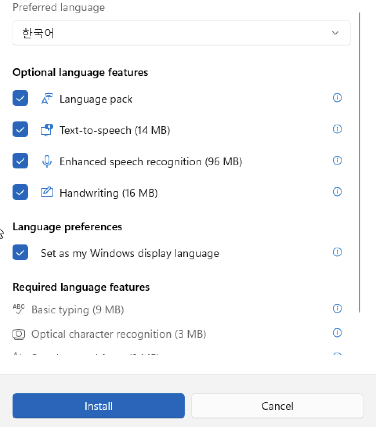Click the Optical character recognition icon
376x427 pixels.
click(x=19, y=335)
